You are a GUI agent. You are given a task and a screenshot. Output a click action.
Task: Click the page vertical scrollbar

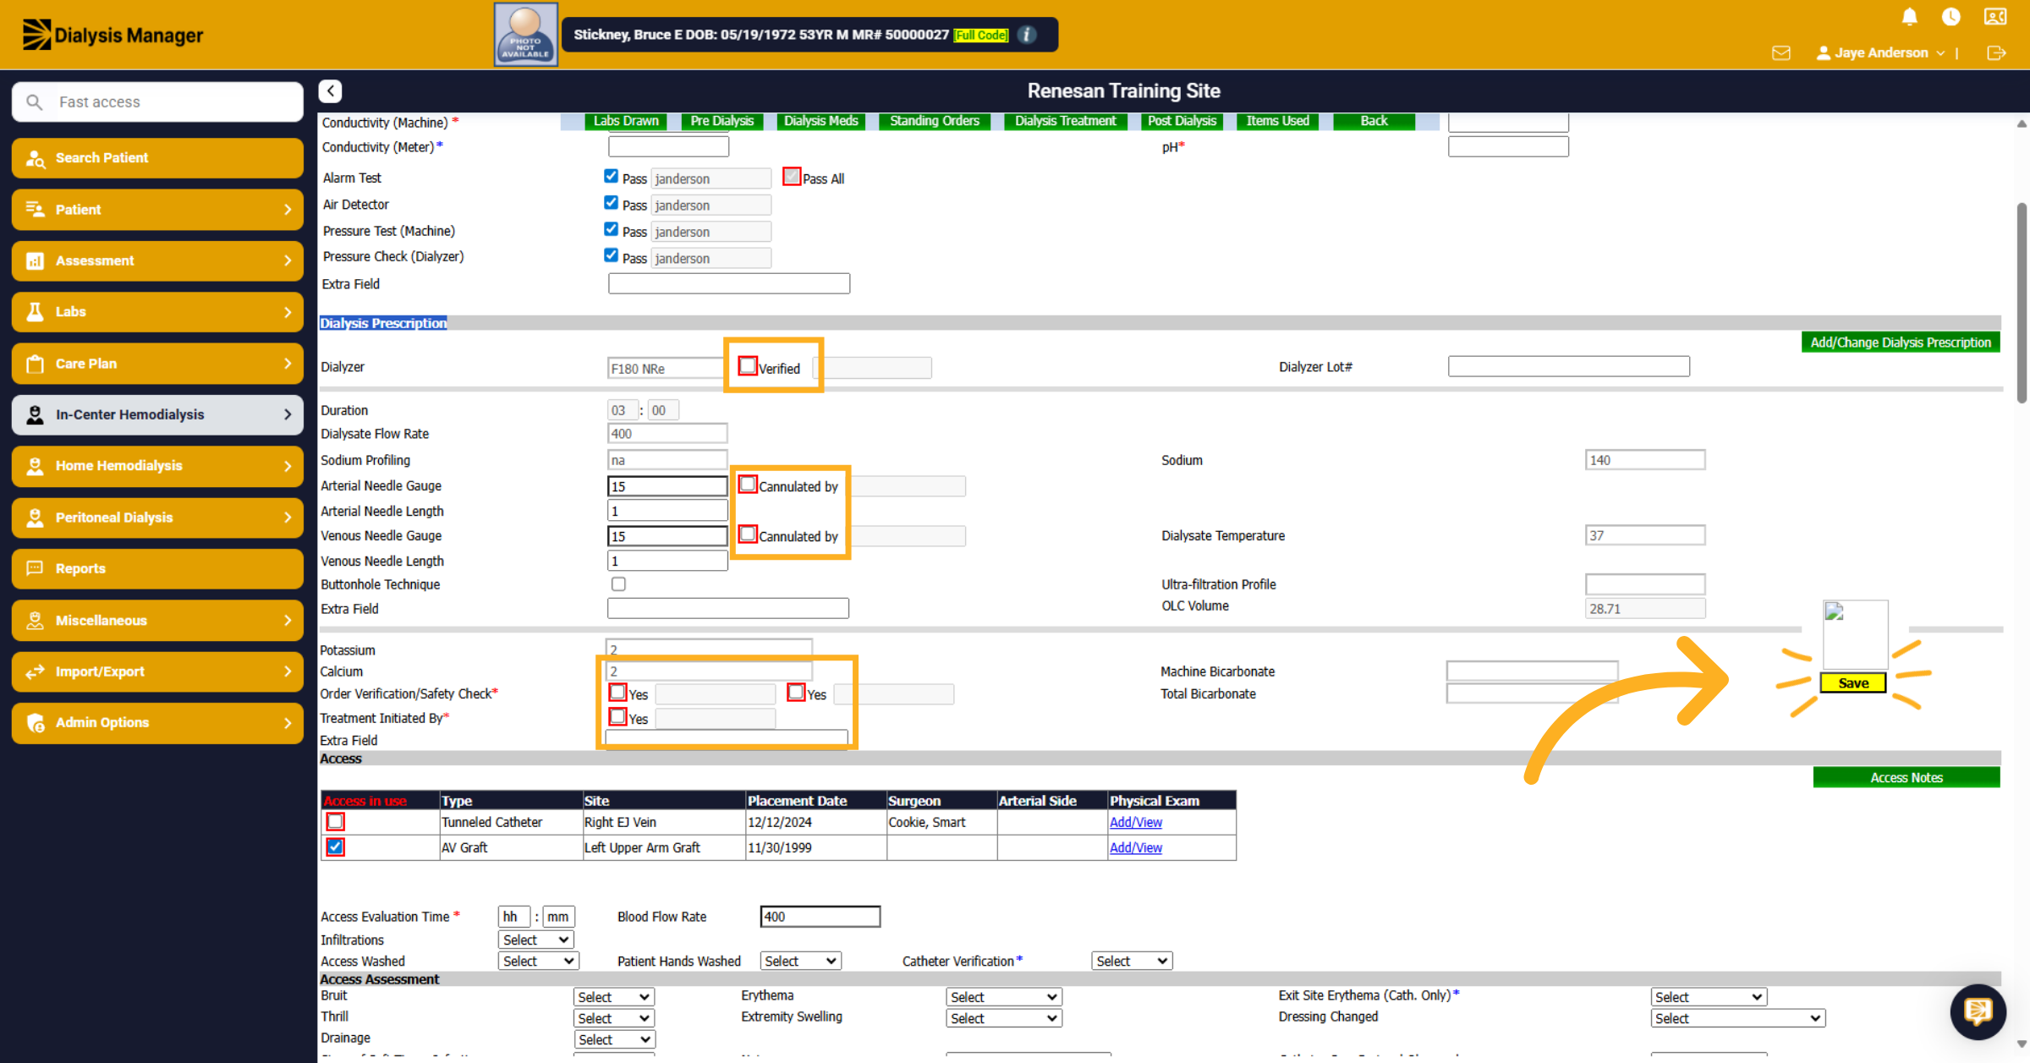coord(2022,303)
